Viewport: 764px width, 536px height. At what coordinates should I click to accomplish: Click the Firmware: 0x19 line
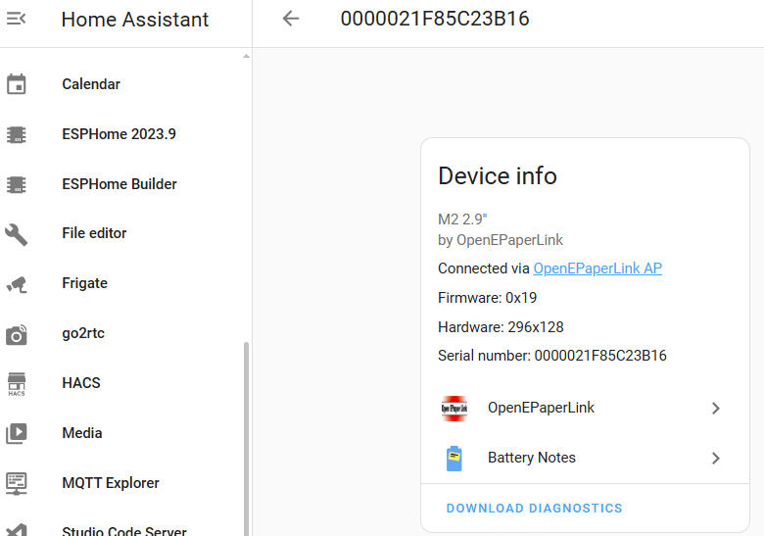point(487,298)
